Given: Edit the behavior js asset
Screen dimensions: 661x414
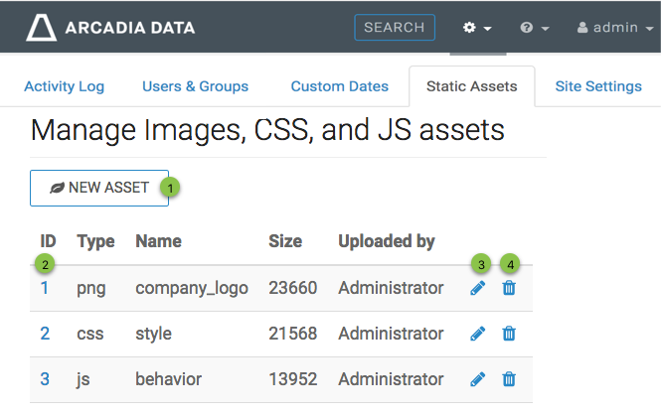Looking at the screenshot, I should [478, 379].
